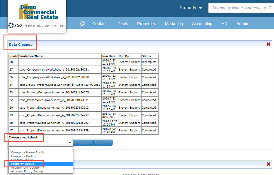Select Property Dedup from worksheet list

tap(23, 164)
